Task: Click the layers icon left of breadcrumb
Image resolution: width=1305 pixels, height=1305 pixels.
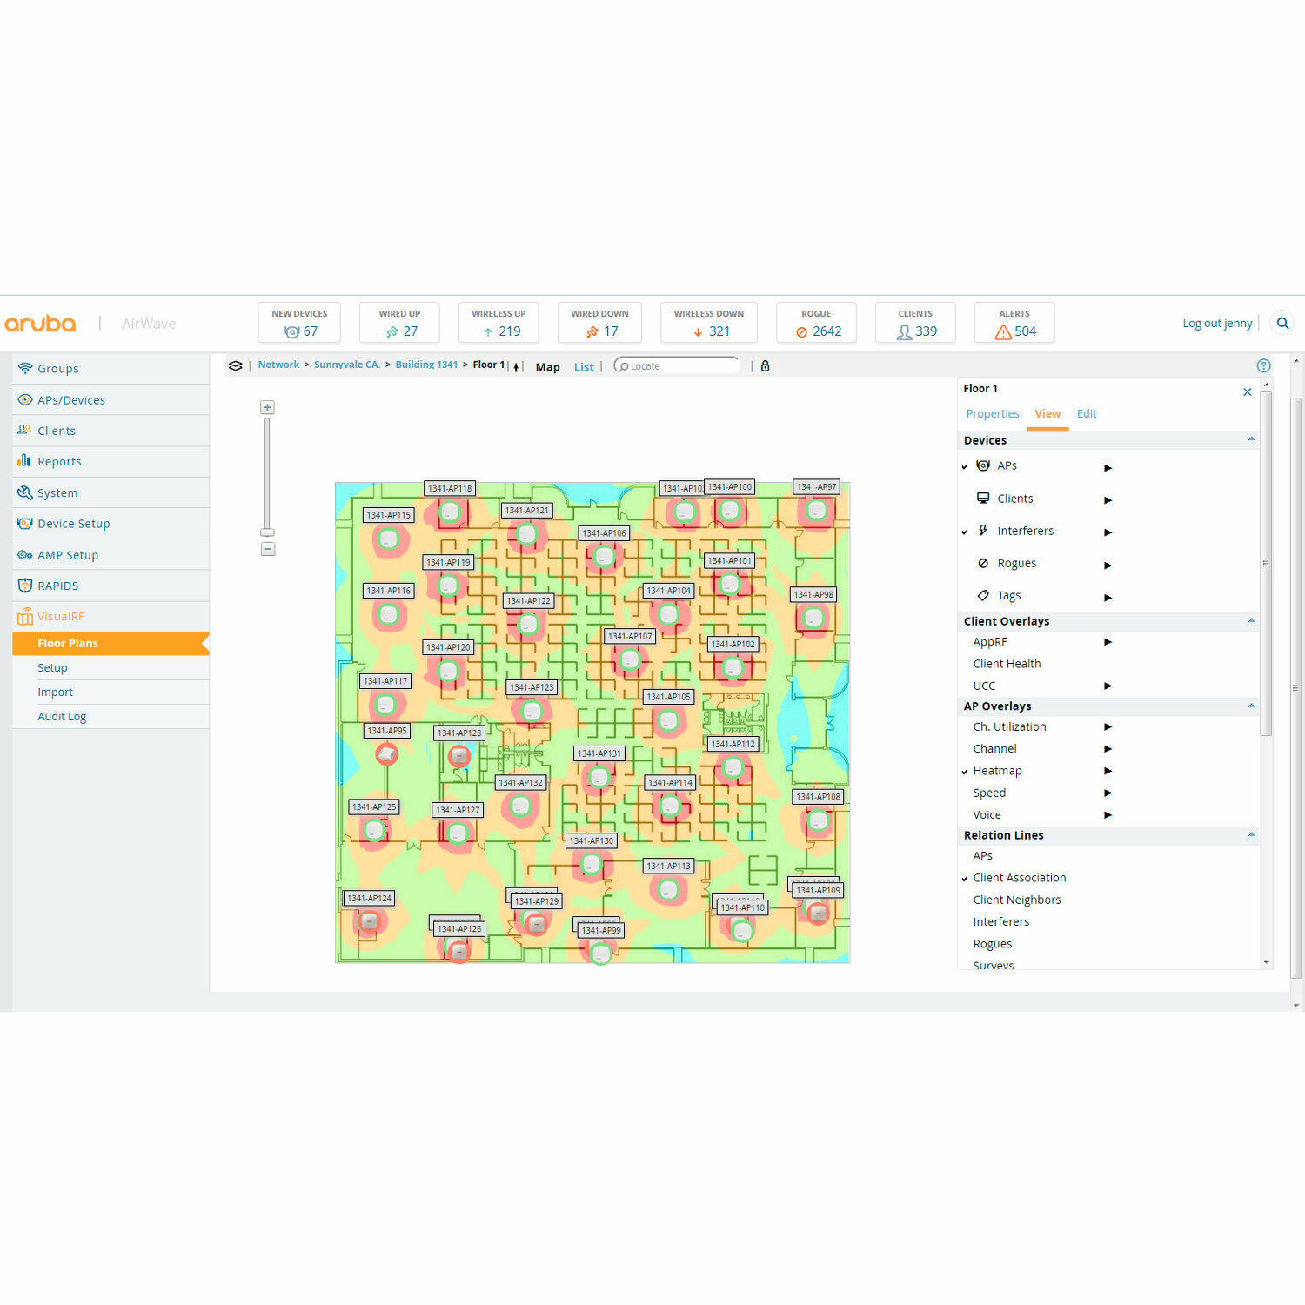Action: coord(236,366)
